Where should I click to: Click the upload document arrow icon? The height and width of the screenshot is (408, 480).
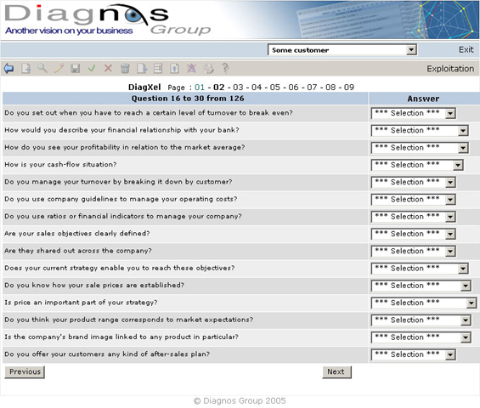[174, 68]
